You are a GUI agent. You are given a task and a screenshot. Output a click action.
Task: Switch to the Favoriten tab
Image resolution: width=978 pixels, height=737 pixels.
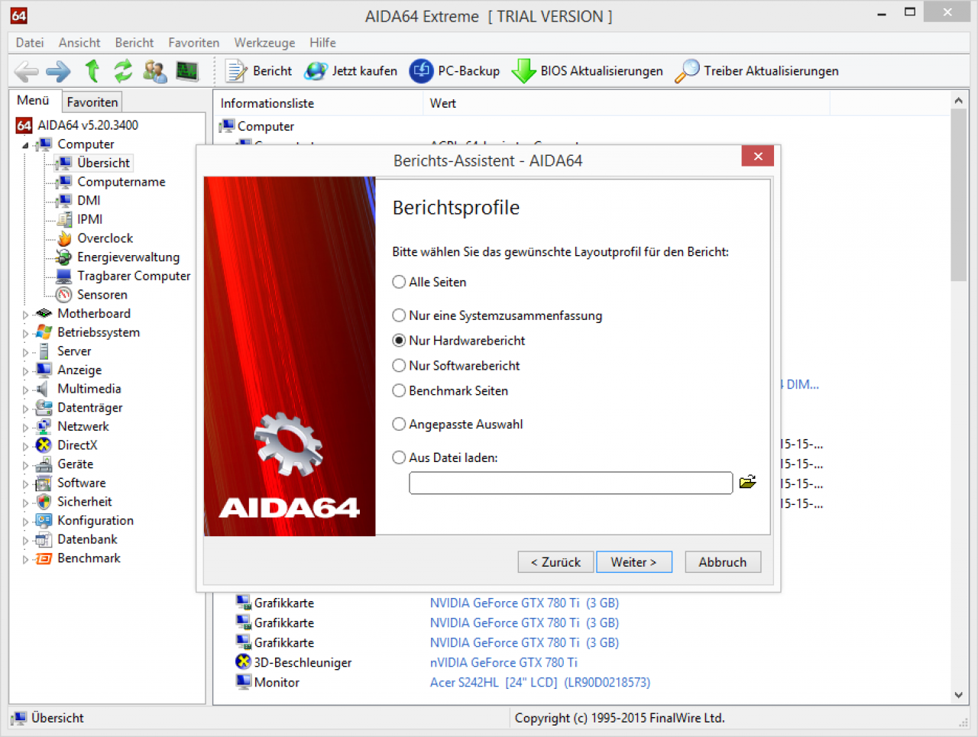(92, 102)
